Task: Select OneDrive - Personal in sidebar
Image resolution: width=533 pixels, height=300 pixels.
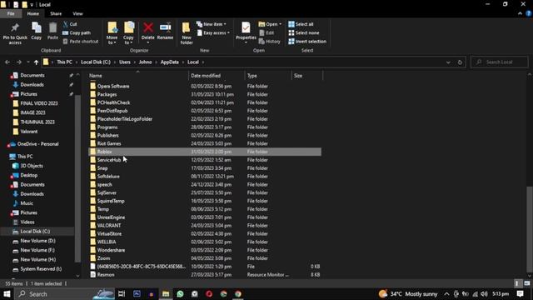Action: tap(37, 144)
